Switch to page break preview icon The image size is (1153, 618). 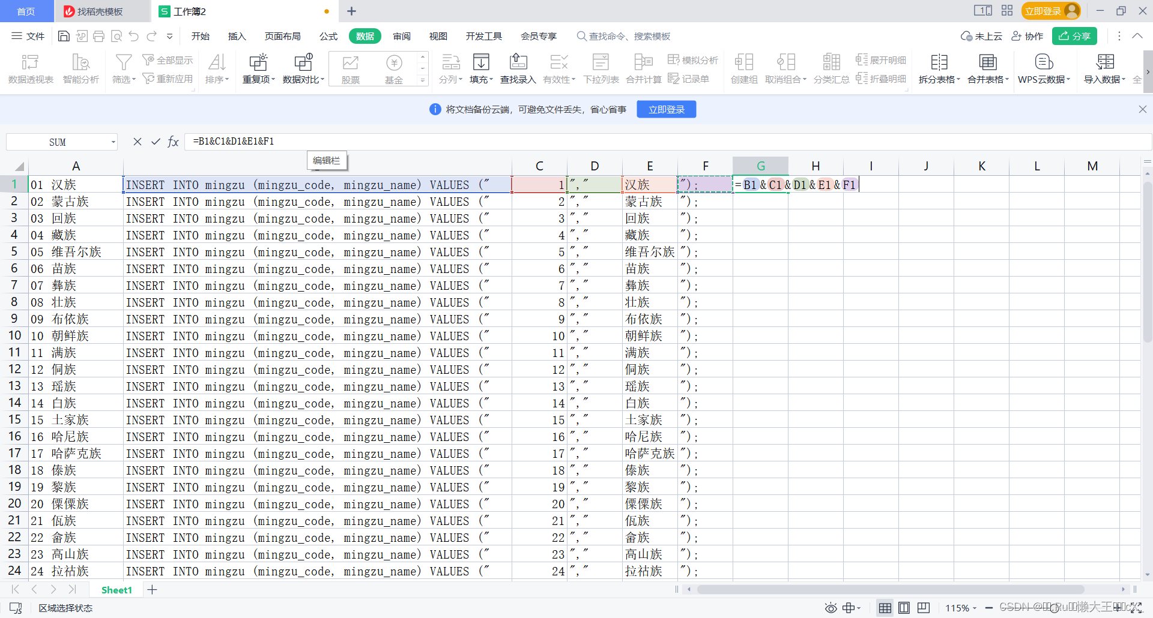[x=924, y=608]
